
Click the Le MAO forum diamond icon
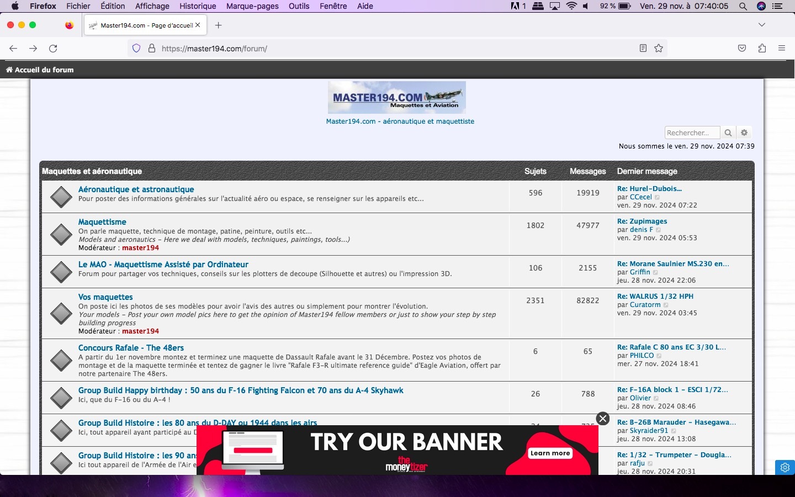click(x=61, y=272)
